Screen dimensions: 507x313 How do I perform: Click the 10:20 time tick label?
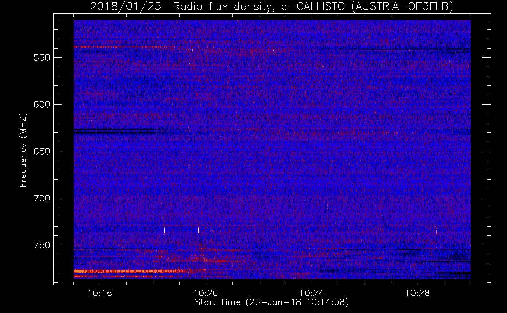coord(206,293)
